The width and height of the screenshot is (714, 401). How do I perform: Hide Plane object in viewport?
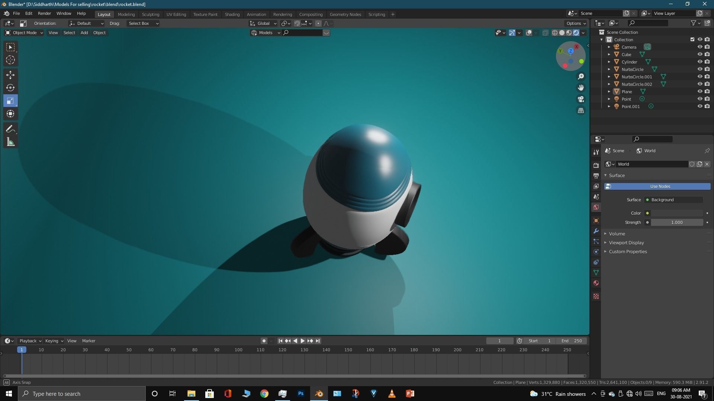(x=699, y=91)
